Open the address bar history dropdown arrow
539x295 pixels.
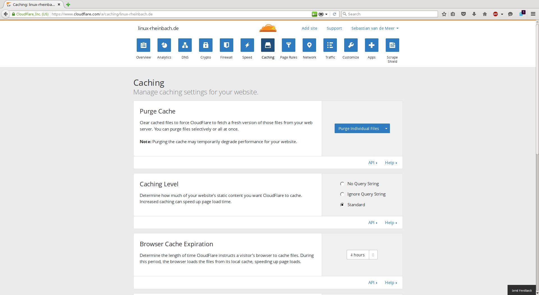(326, 14)
